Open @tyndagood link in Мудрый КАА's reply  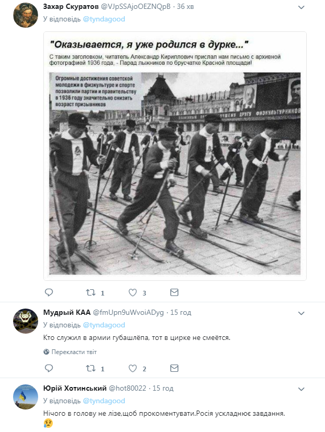(x=104, y=325)
